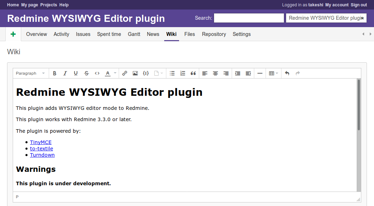This screenshot has width=374, height=206.
Task: Insert an image
Action: pos(135,73)
